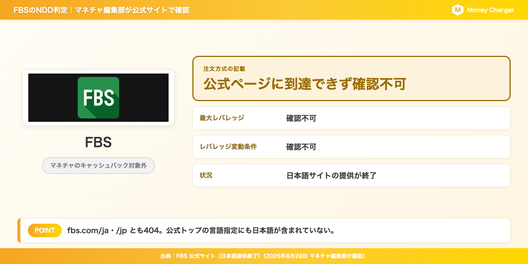Image resolution: width=528 pixels, height=264 pixels.
Task: Click the Money Charger brand text
Action: (x=491, y=10)
